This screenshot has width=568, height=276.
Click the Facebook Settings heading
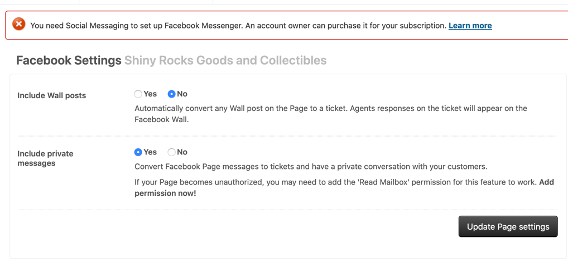coord(69,60)
